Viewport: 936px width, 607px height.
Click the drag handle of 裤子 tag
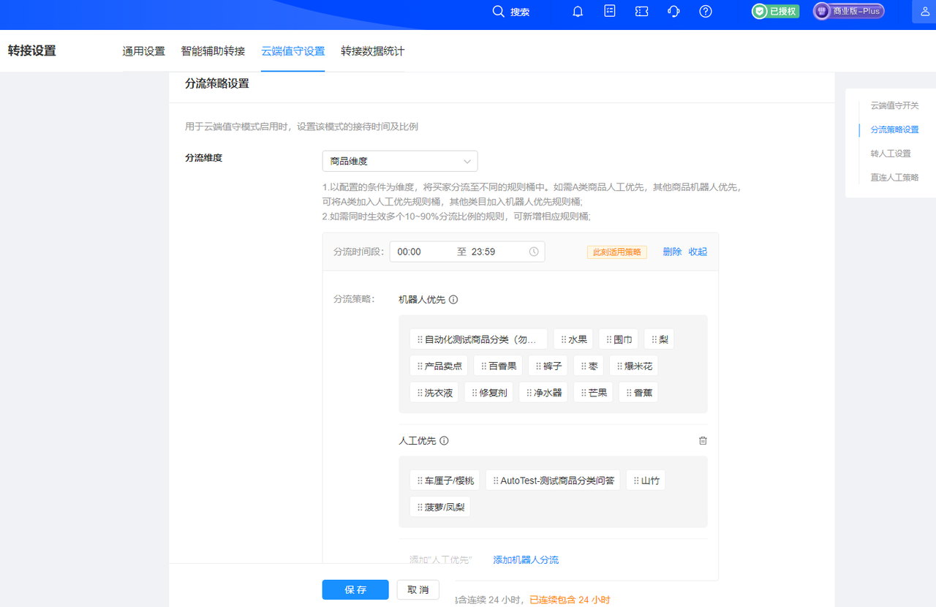pos(539,366)
